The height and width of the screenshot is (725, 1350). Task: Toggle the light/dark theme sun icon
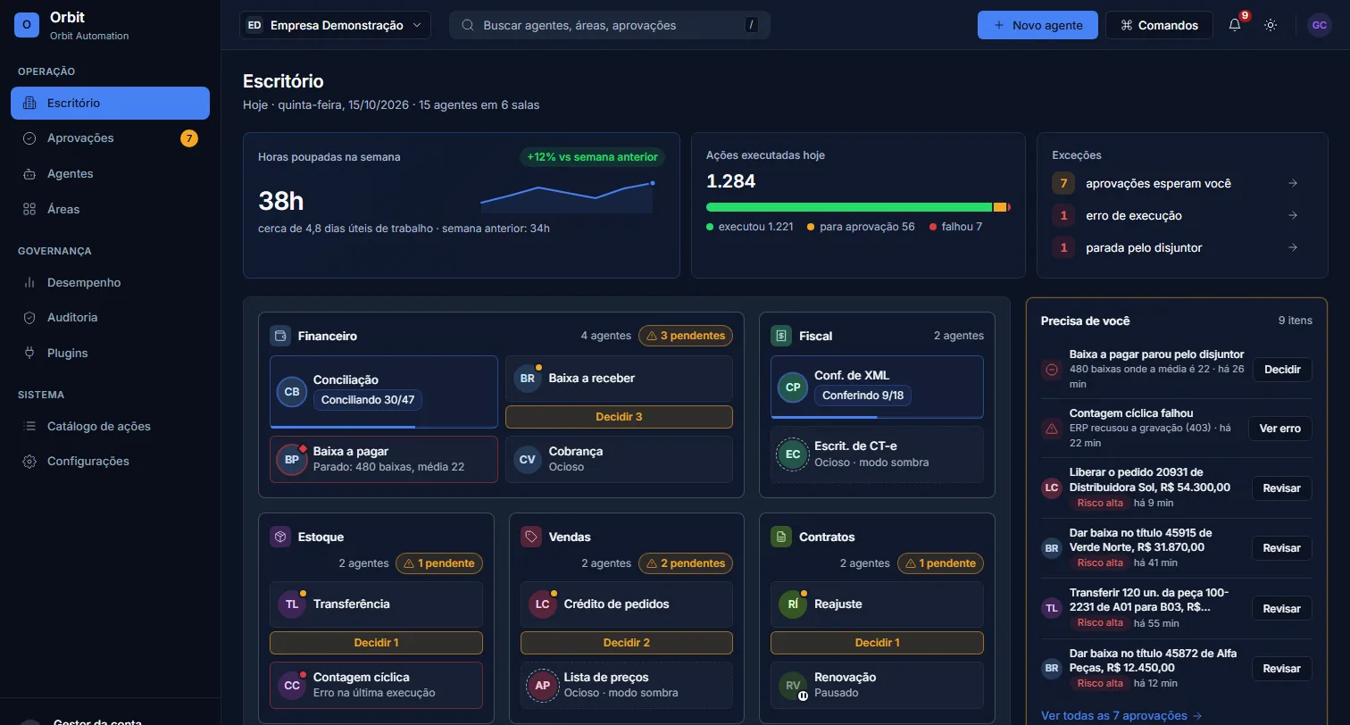[x=1271, y=25]
